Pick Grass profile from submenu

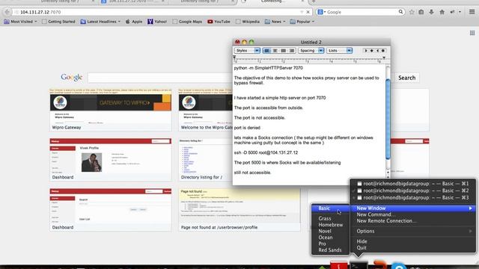click(330, 218)
